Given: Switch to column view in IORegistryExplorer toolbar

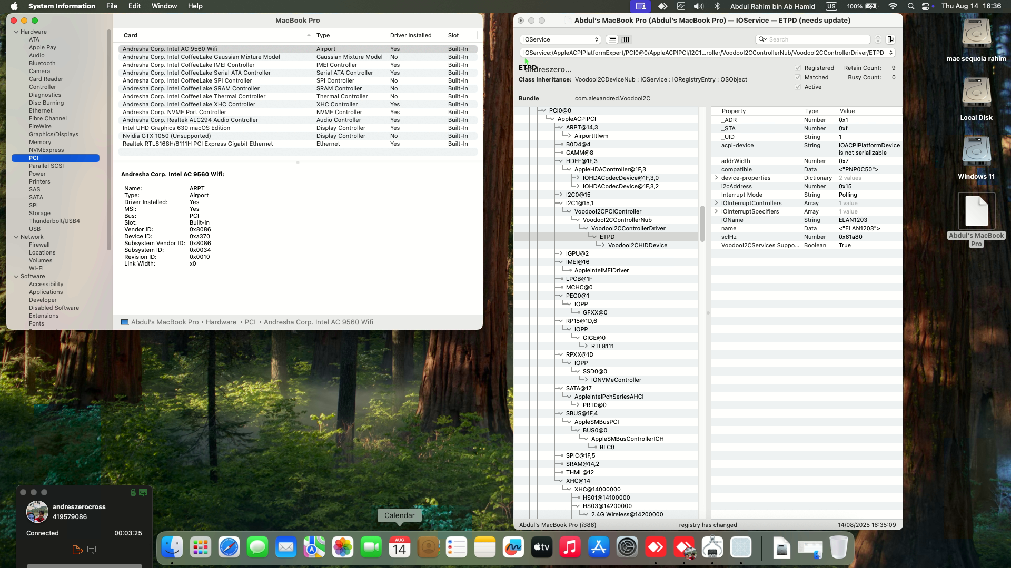Looking at the screenshot, I should [x=625, y=39].
